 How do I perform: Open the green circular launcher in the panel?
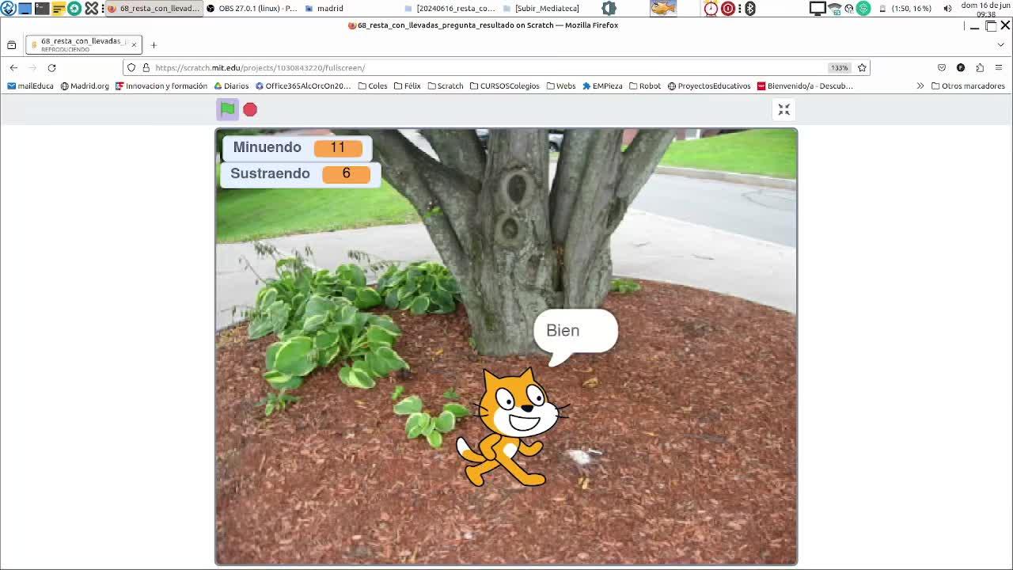point(74,9)
